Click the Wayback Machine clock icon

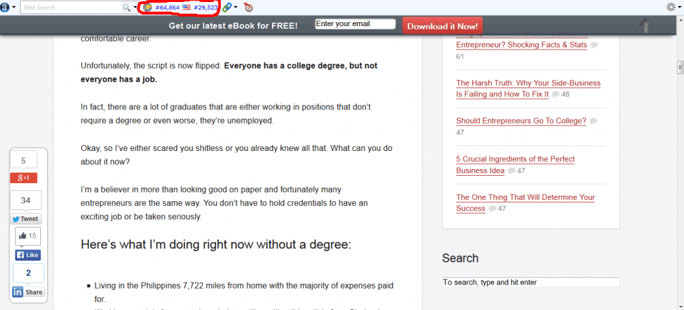click(248, 7)
